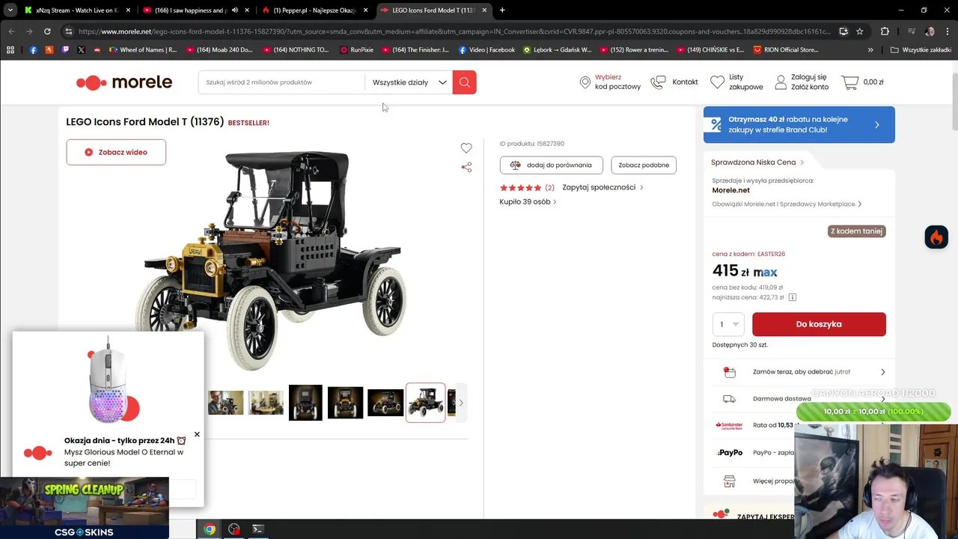The height and width of the screenshot is (539, 958).
Task: Open the Wheel of Names bookmark
Action: [144, 50]
